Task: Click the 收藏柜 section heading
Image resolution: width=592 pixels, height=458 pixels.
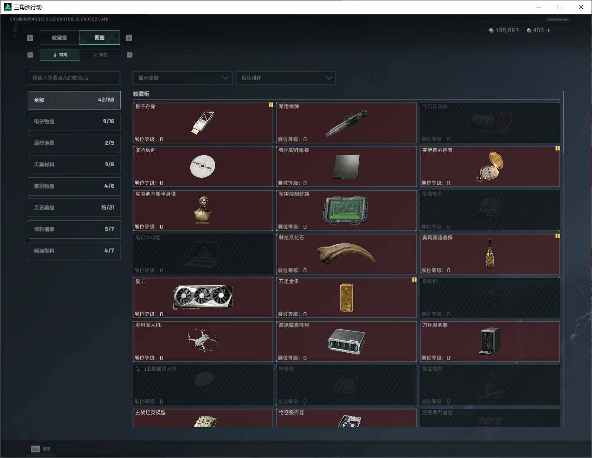Action: (141, 94)
